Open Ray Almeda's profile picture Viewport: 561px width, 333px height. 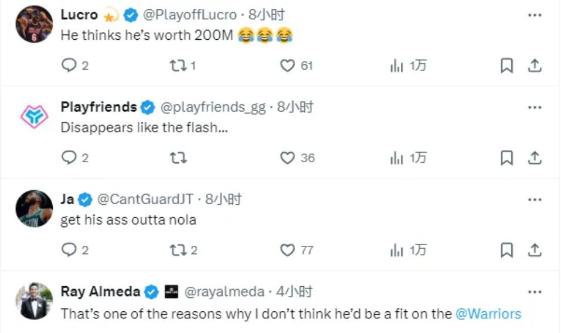(34, 301)
